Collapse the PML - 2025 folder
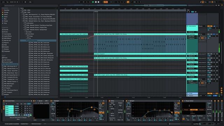This screenshot has height=126, width=224. click(21, 13)
